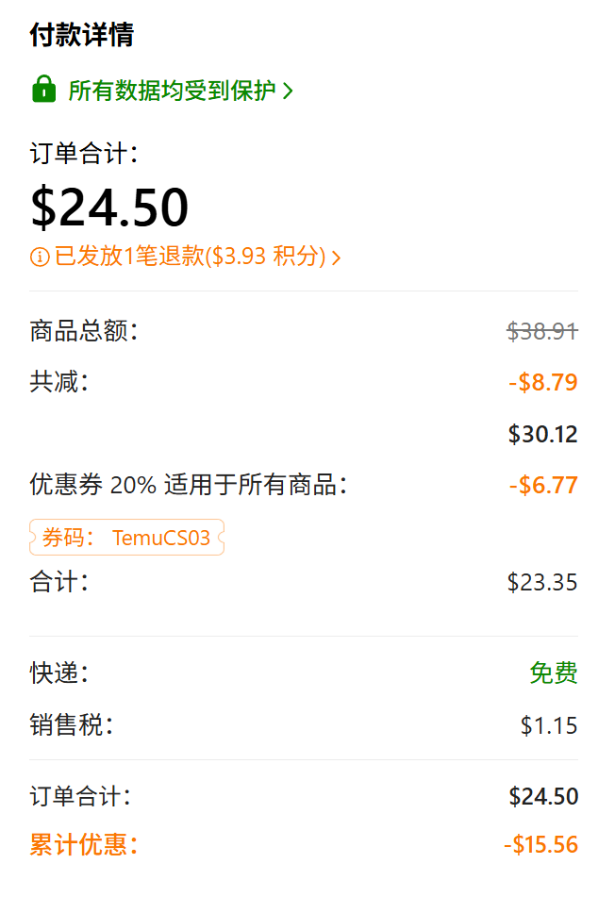
Task: Expand the data protection chevron arrow
Action: 289,91
